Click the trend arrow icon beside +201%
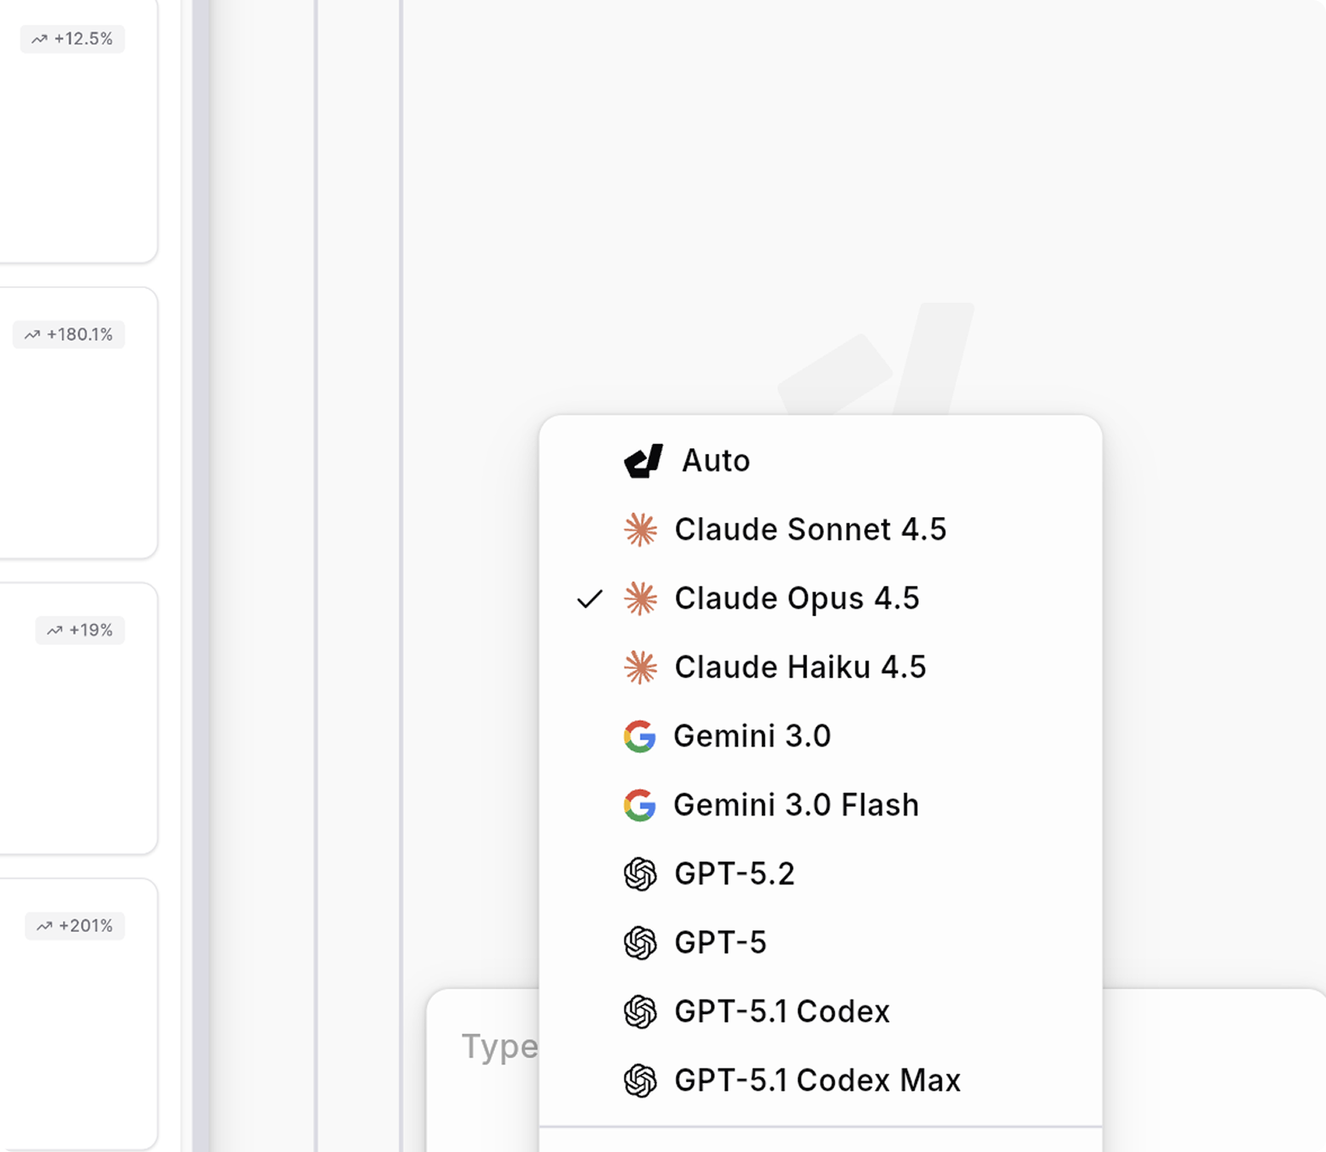 [x=44, y=926]
